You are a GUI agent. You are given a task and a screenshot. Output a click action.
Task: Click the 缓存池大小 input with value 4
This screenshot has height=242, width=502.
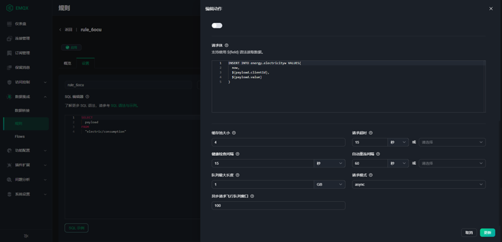tap(278, 142)
